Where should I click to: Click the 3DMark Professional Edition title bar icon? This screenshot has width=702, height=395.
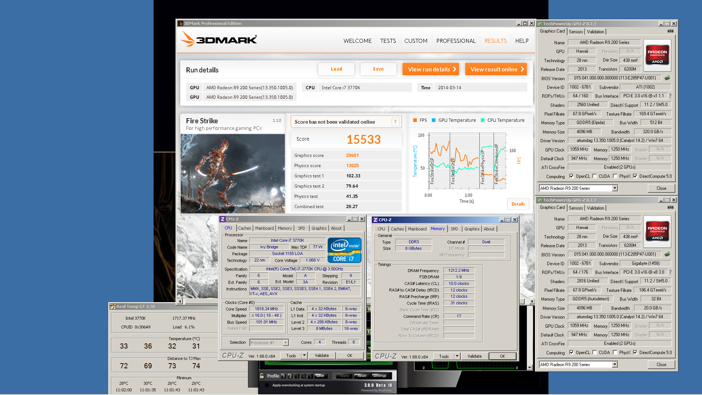click(x=180, y=23)
